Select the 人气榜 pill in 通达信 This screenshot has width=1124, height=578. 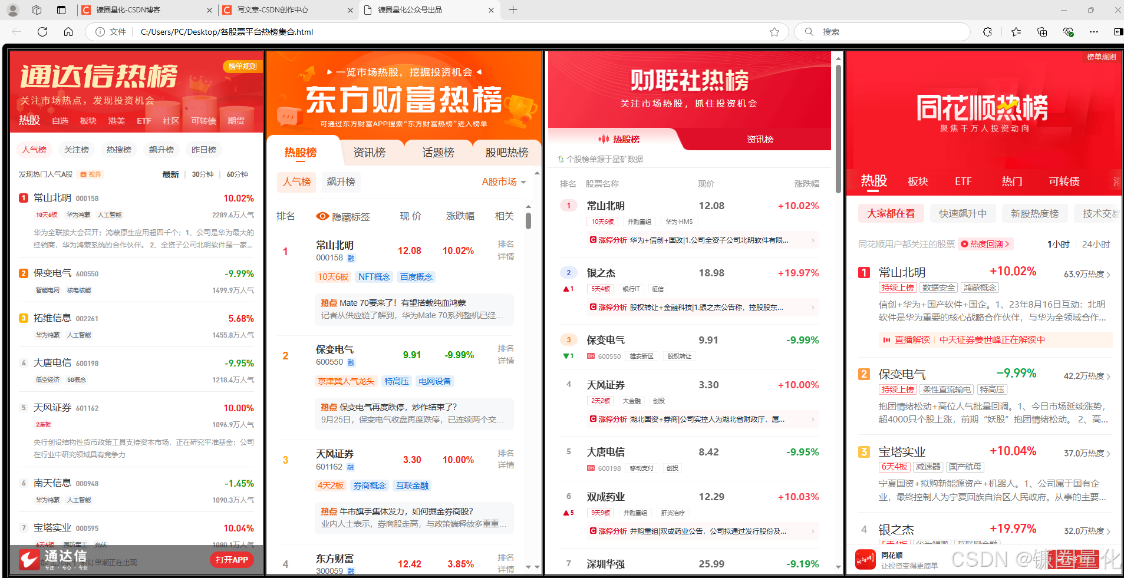(34, 150)
